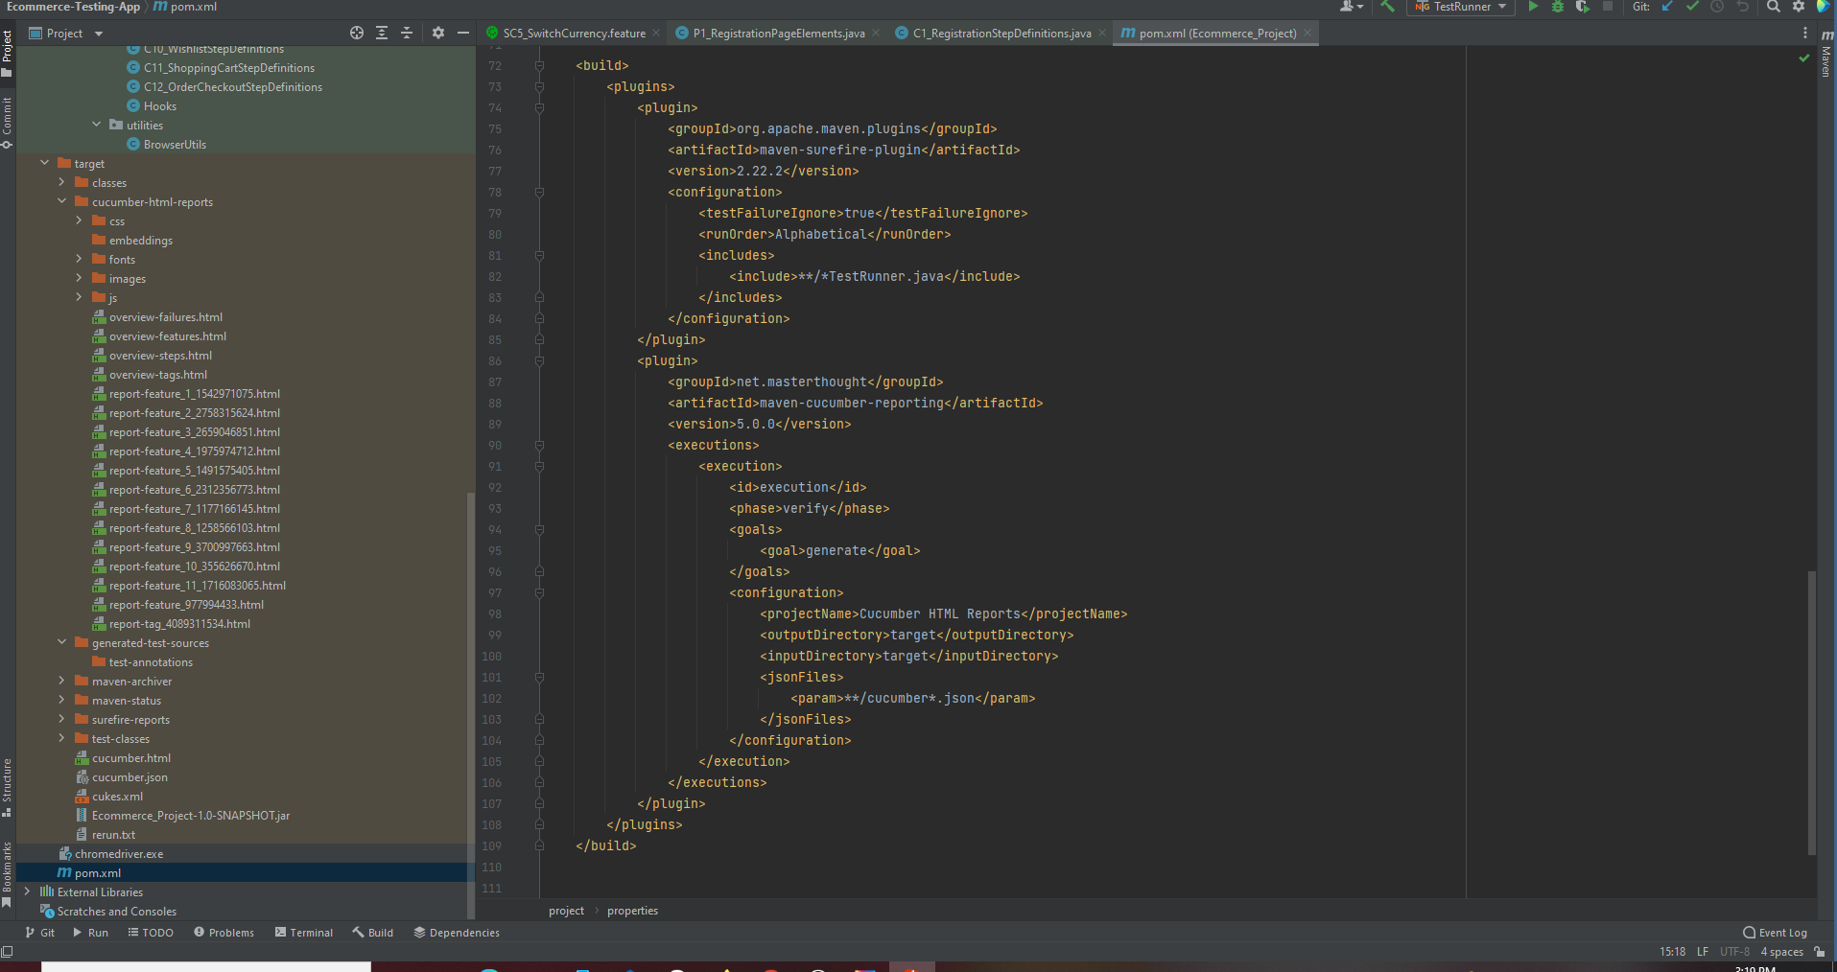Open the editor tabs more-options menu
Image resolution: width=1837 pixels, height=972 pixels.
pyautogui.click(x=1805, y=33)
